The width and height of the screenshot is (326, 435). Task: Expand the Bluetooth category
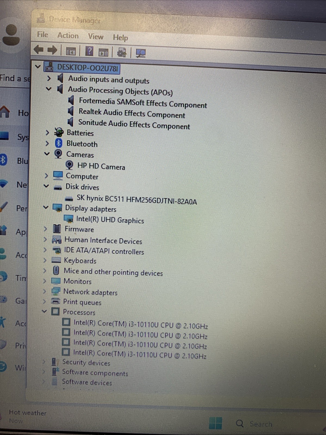coord(47,143)
